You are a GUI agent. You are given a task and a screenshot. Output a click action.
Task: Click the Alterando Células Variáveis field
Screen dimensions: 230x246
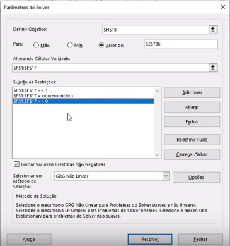click(110, 68)
